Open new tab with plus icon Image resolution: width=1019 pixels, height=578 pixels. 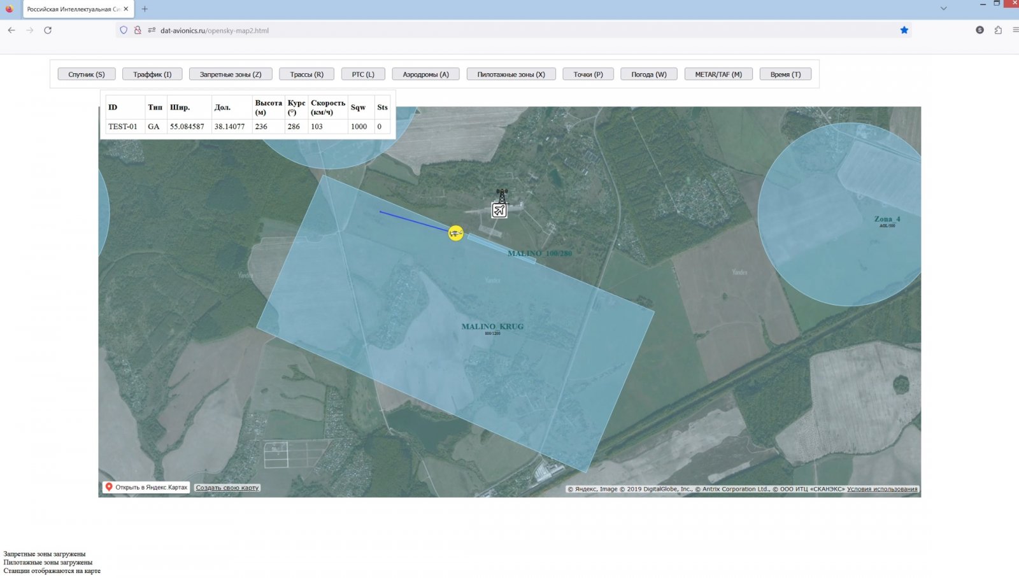pyautogui.click(x=145, y=9)
